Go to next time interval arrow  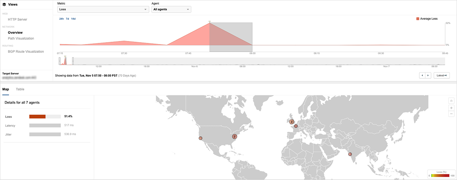(x=428, y=76)
